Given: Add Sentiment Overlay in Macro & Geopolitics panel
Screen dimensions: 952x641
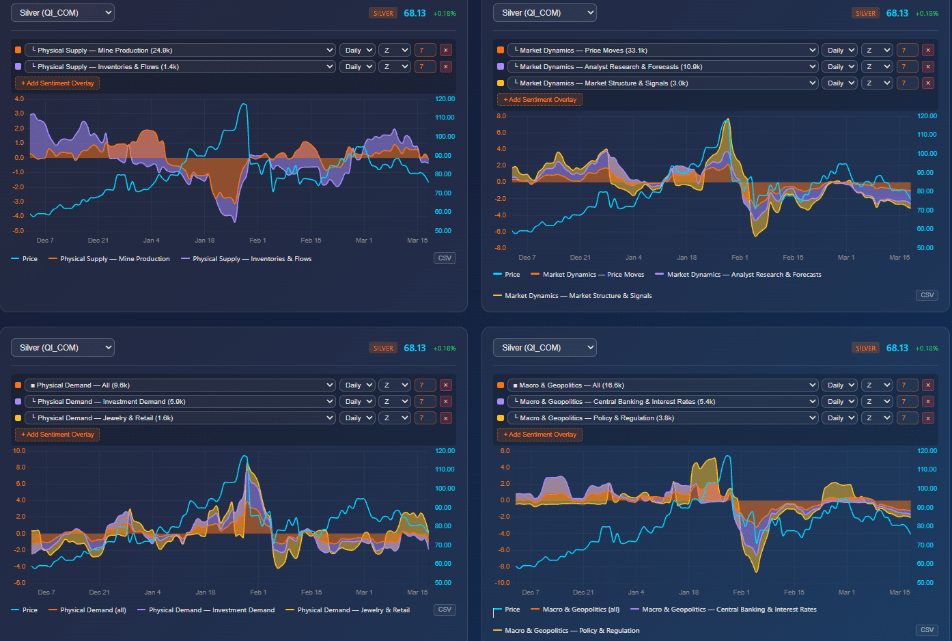Looking at the screenshot, I should [x=540, y=435].
